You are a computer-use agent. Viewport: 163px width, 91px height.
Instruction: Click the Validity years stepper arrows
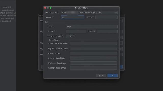74,36
